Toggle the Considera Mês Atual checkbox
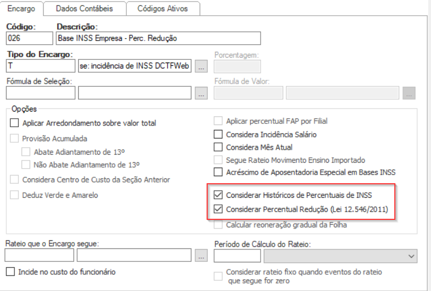Viewport: 431px width, 291px height. 218,147
